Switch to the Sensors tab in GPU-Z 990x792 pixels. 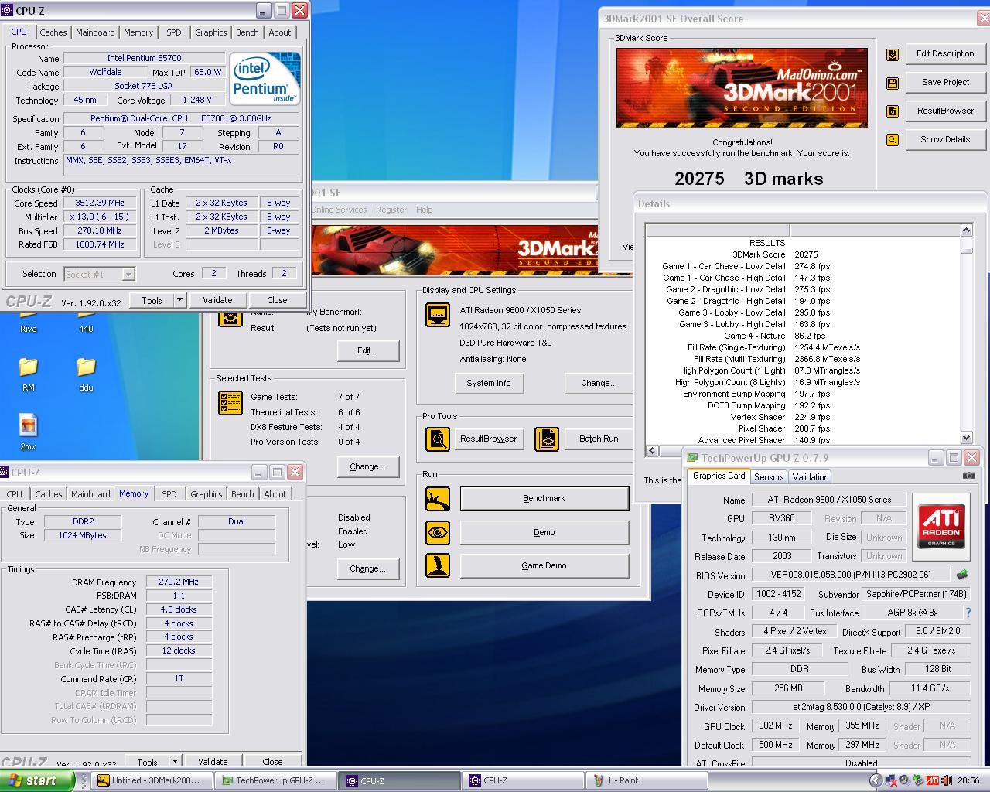pyautogui.click(x=769, y=477)
